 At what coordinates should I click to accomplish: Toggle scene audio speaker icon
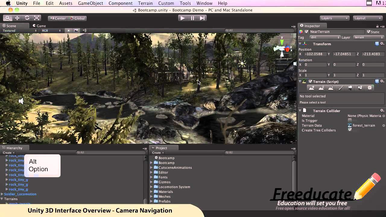click(x=84, y=30)
